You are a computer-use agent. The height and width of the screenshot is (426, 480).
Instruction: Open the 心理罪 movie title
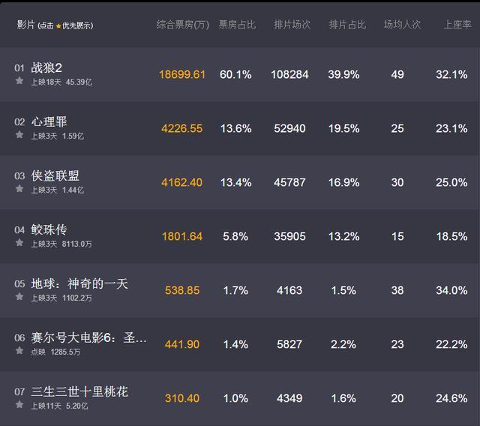(x=49, y=121)
